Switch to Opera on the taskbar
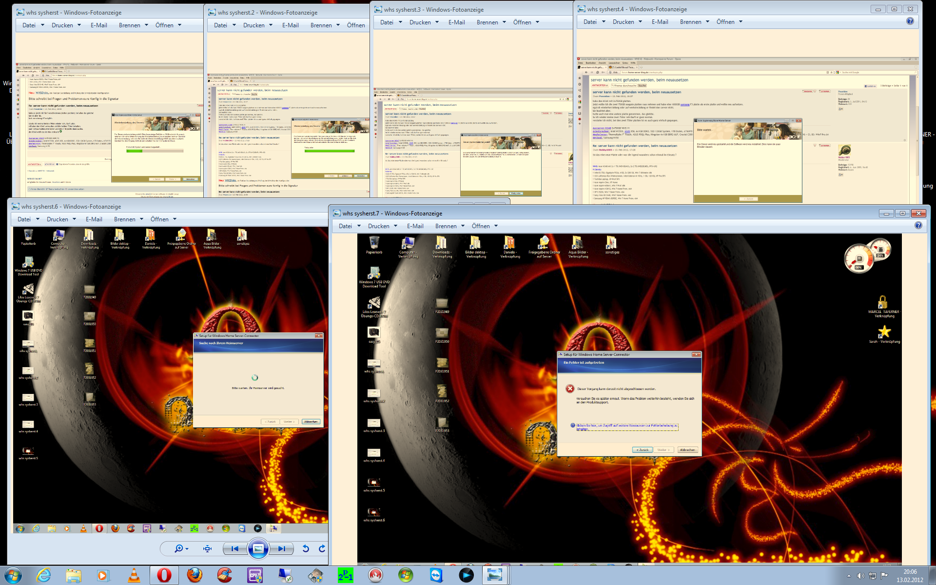Viewport: 936px width, 585px height. click(164, 576)
